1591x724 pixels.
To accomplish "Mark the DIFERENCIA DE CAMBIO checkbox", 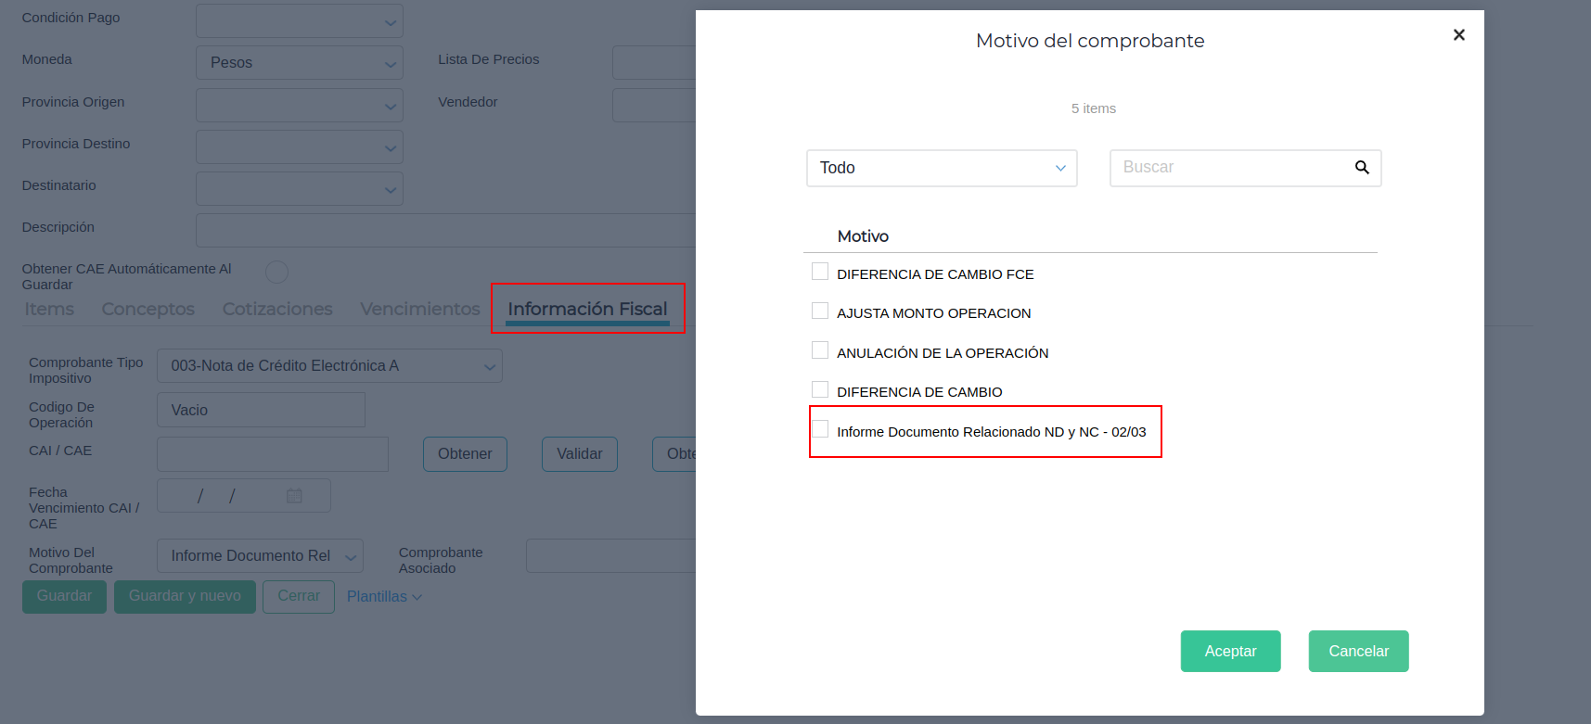I will click(x=820, y=390).
